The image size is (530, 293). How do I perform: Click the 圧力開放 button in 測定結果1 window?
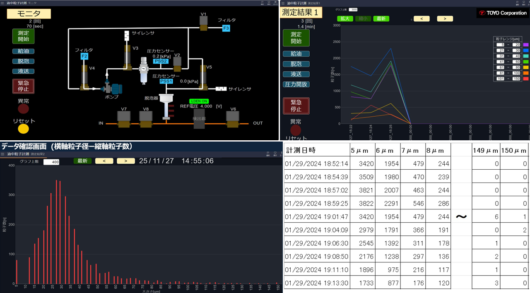click(x=296, y=84)
